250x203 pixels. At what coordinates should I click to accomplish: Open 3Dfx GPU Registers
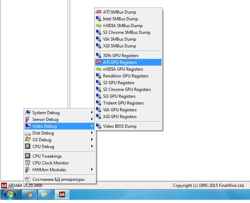(128, 56)
